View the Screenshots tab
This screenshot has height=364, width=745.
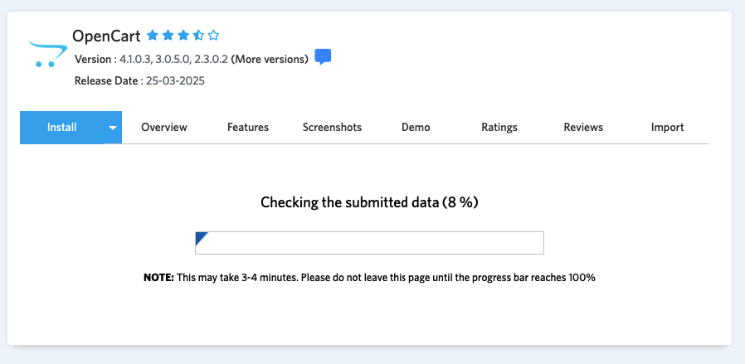point(332,127)
